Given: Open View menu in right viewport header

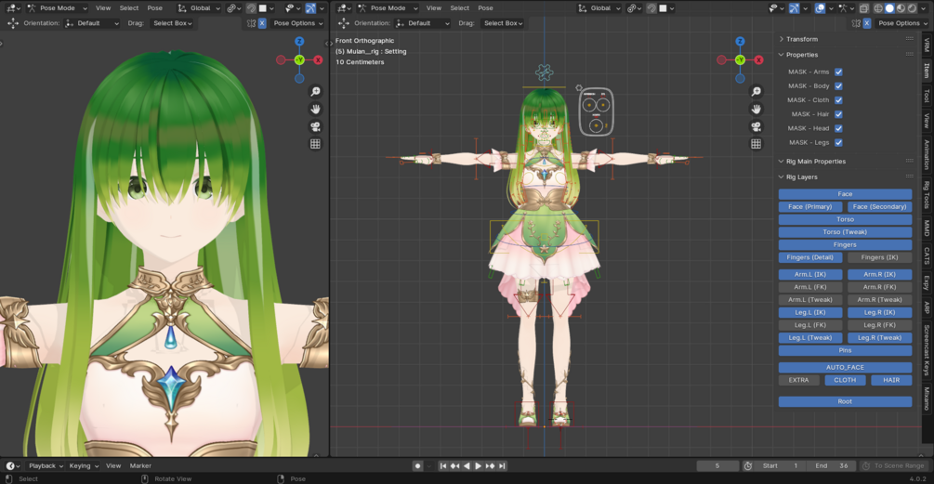Looking at the screenshot, I should point(434,8).
